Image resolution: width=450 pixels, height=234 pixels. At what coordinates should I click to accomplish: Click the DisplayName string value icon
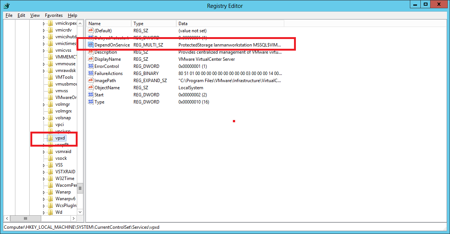point(90,59)
